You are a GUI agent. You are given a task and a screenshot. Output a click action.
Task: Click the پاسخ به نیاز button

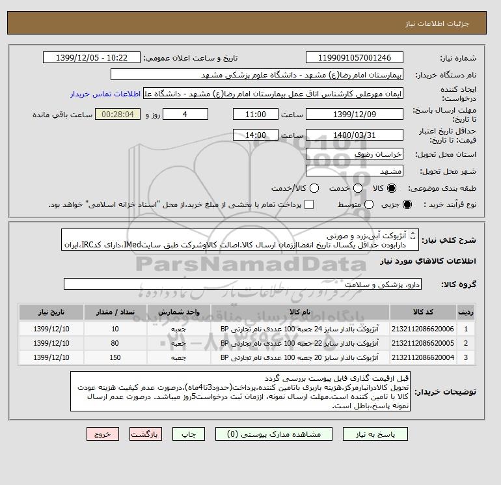tap(375, 434)
